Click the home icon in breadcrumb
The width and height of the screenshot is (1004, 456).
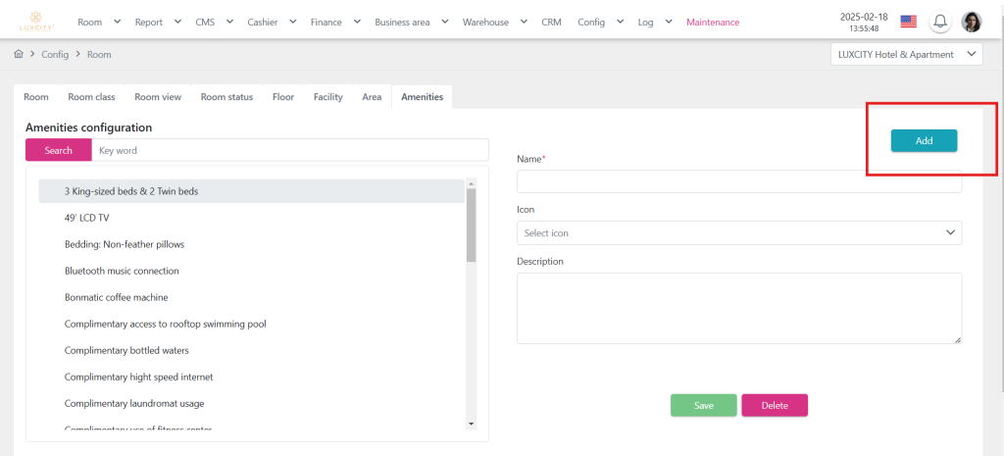point(19,55)
